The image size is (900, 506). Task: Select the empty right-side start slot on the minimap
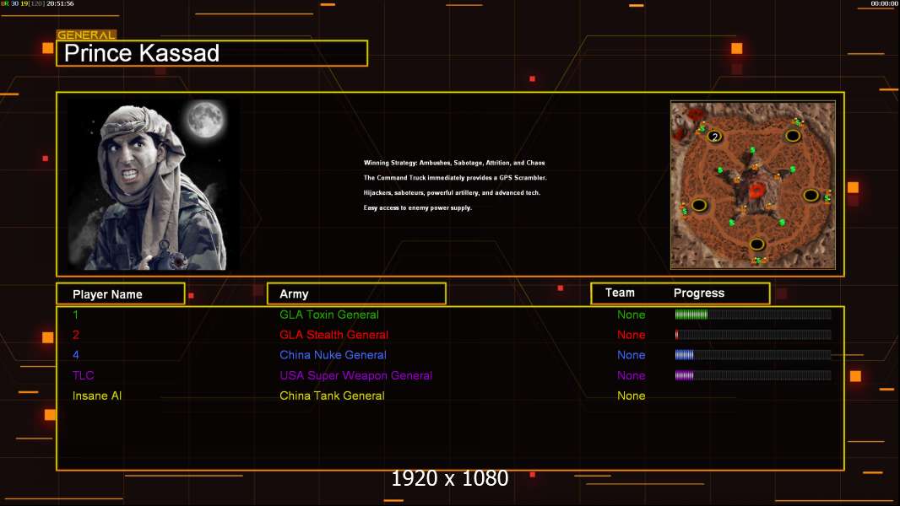click(x=811, y=195)
